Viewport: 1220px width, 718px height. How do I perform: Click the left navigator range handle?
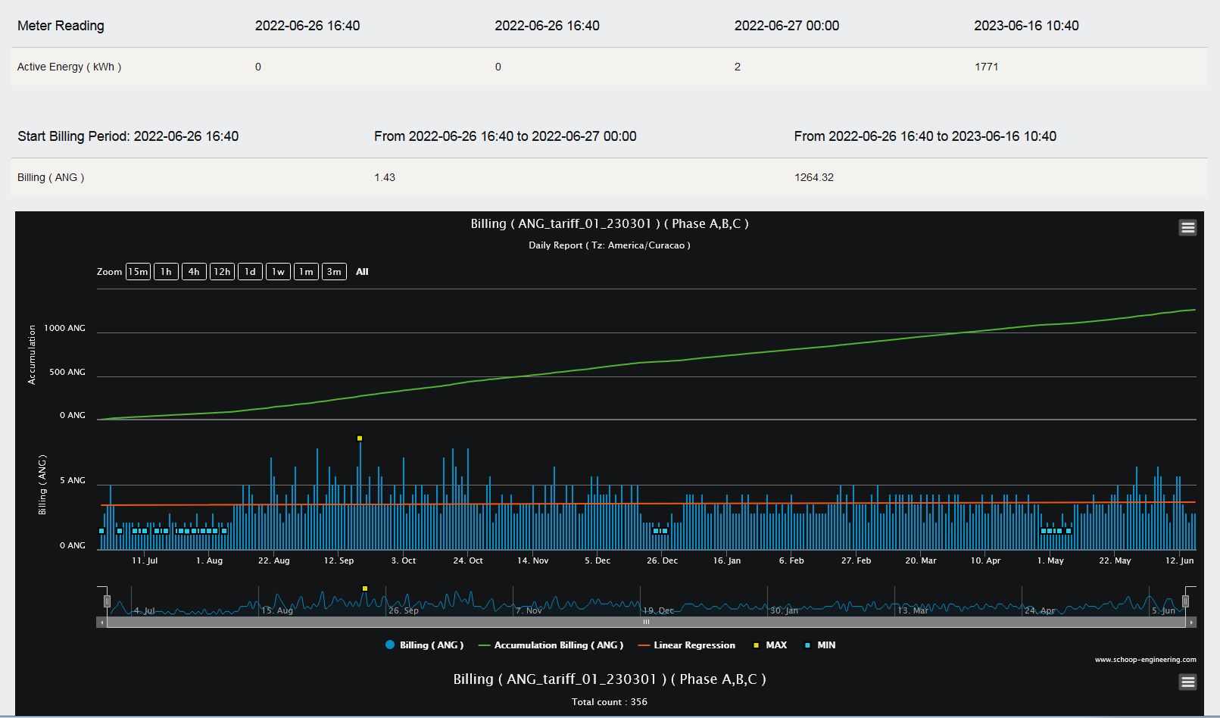pyautogui.click(x=107, y=601)
